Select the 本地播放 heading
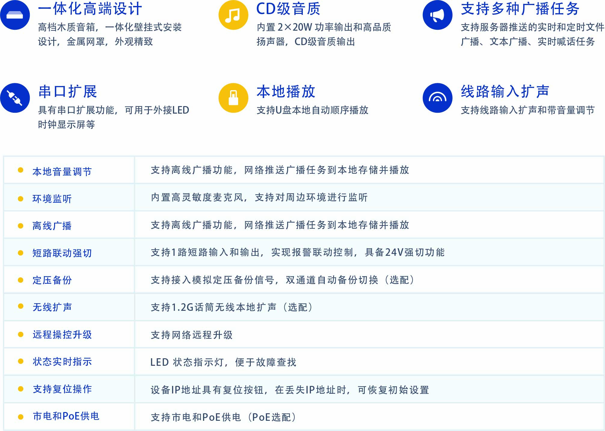 click(x=286, y=91)
